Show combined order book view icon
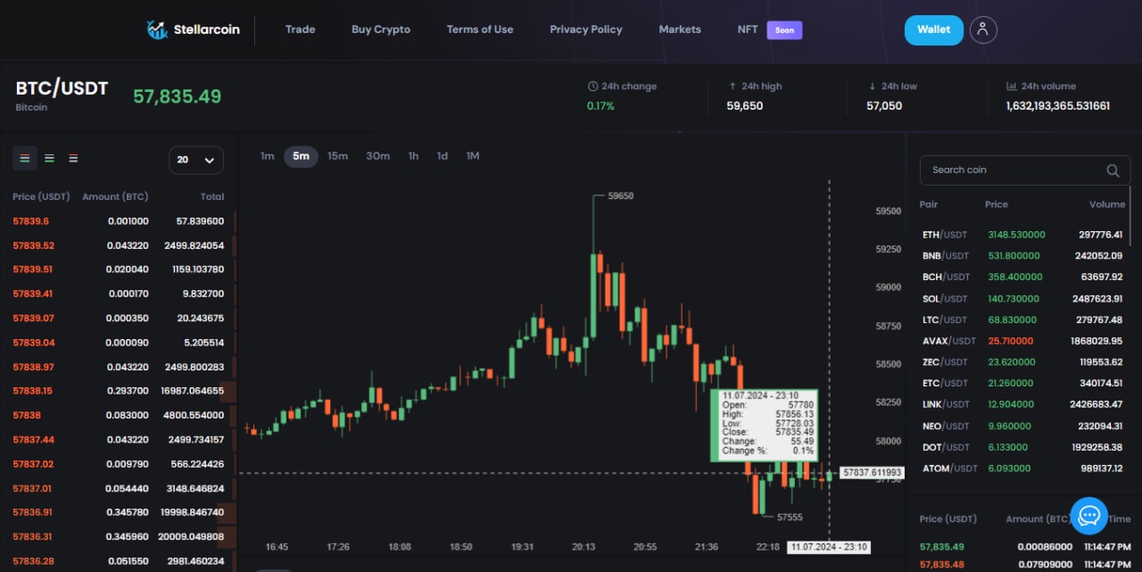The width and height of the screenshot is (1142, 572). coord(25,158)
